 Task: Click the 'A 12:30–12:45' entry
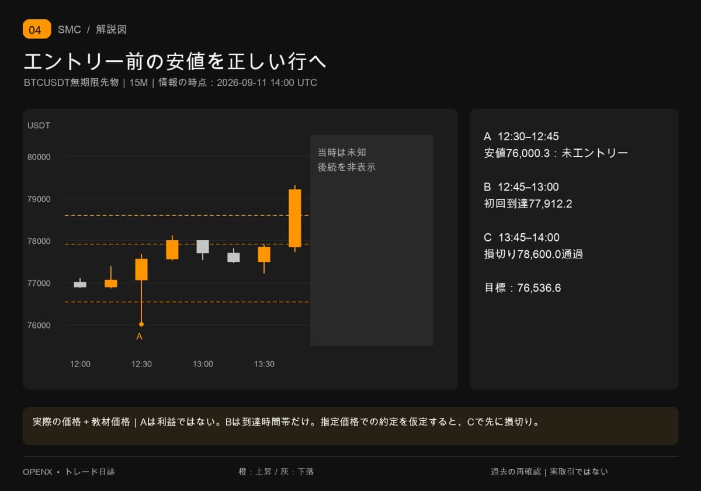[x=521, y=137]
